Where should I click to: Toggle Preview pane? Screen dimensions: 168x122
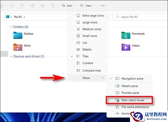point(129,93)
